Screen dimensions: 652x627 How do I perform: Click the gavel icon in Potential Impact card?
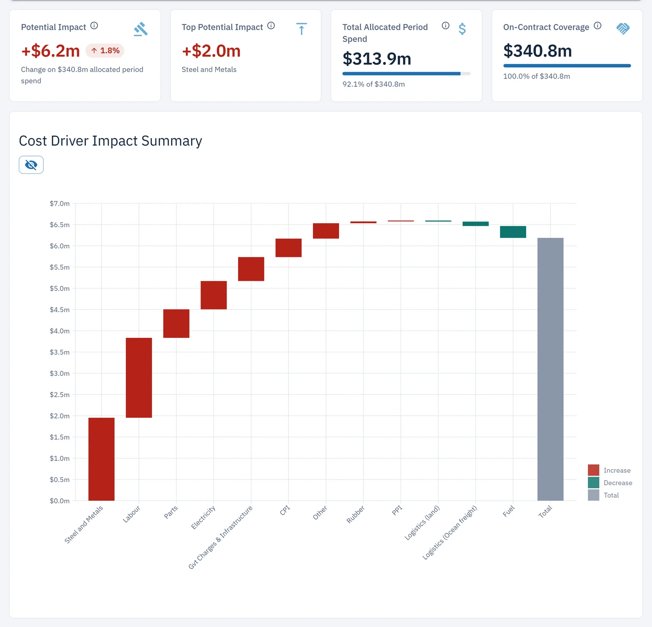tap(141, 29)
